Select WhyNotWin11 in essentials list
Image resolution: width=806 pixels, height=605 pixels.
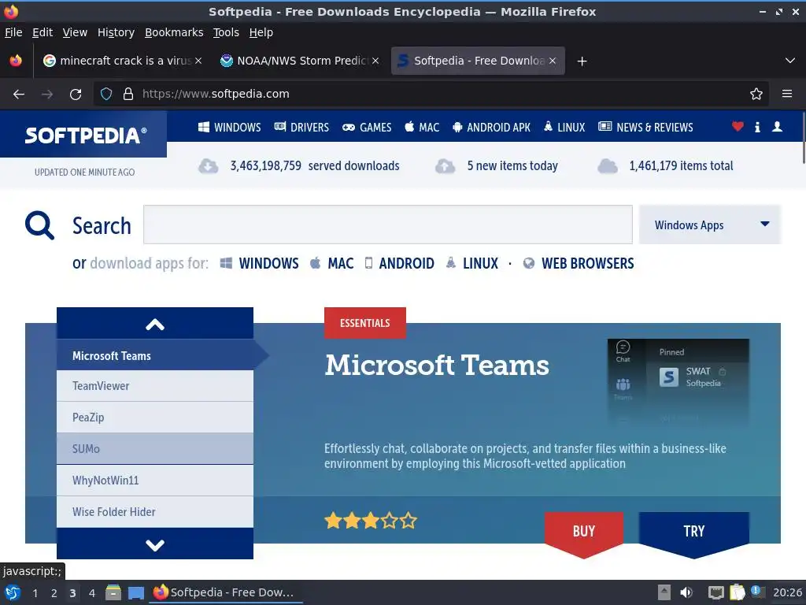[155, 481]
